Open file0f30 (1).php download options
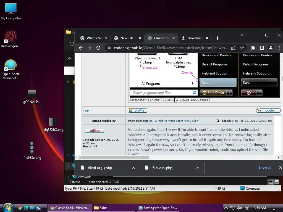The width and height of the screenshot is (283, 212). click(133, 168)
